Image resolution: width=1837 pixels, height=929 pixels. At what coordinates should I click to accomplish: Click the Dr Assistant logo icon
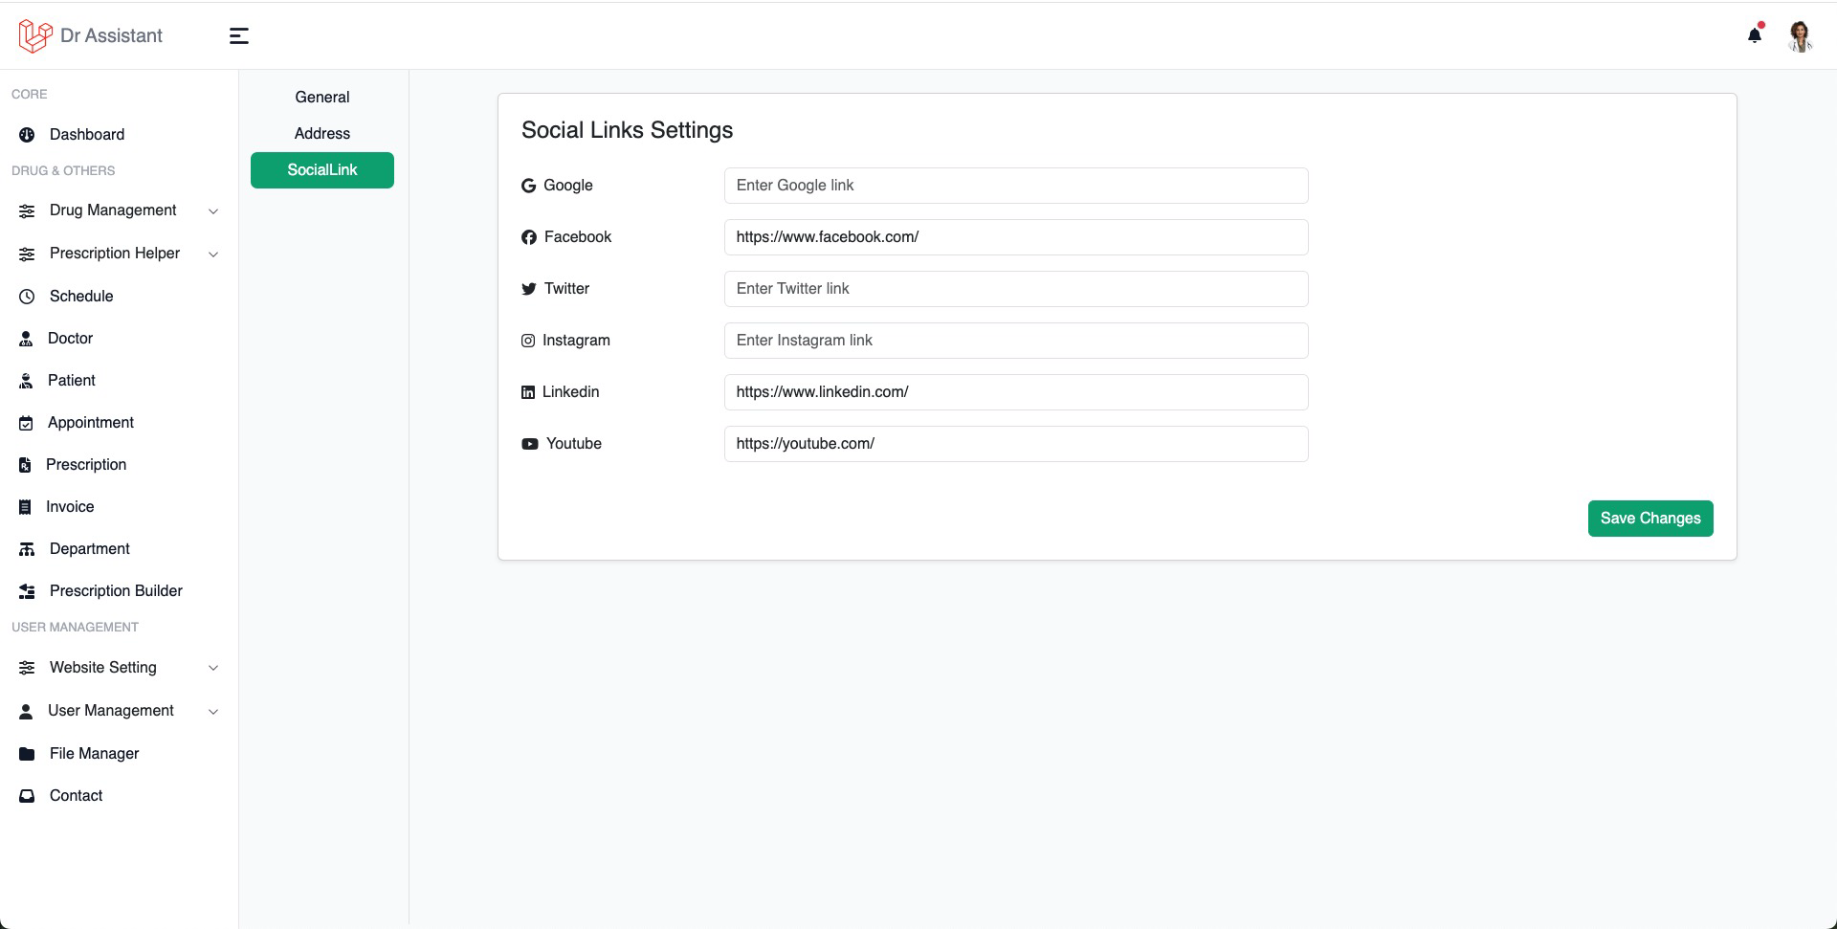[x=35, y=35]
